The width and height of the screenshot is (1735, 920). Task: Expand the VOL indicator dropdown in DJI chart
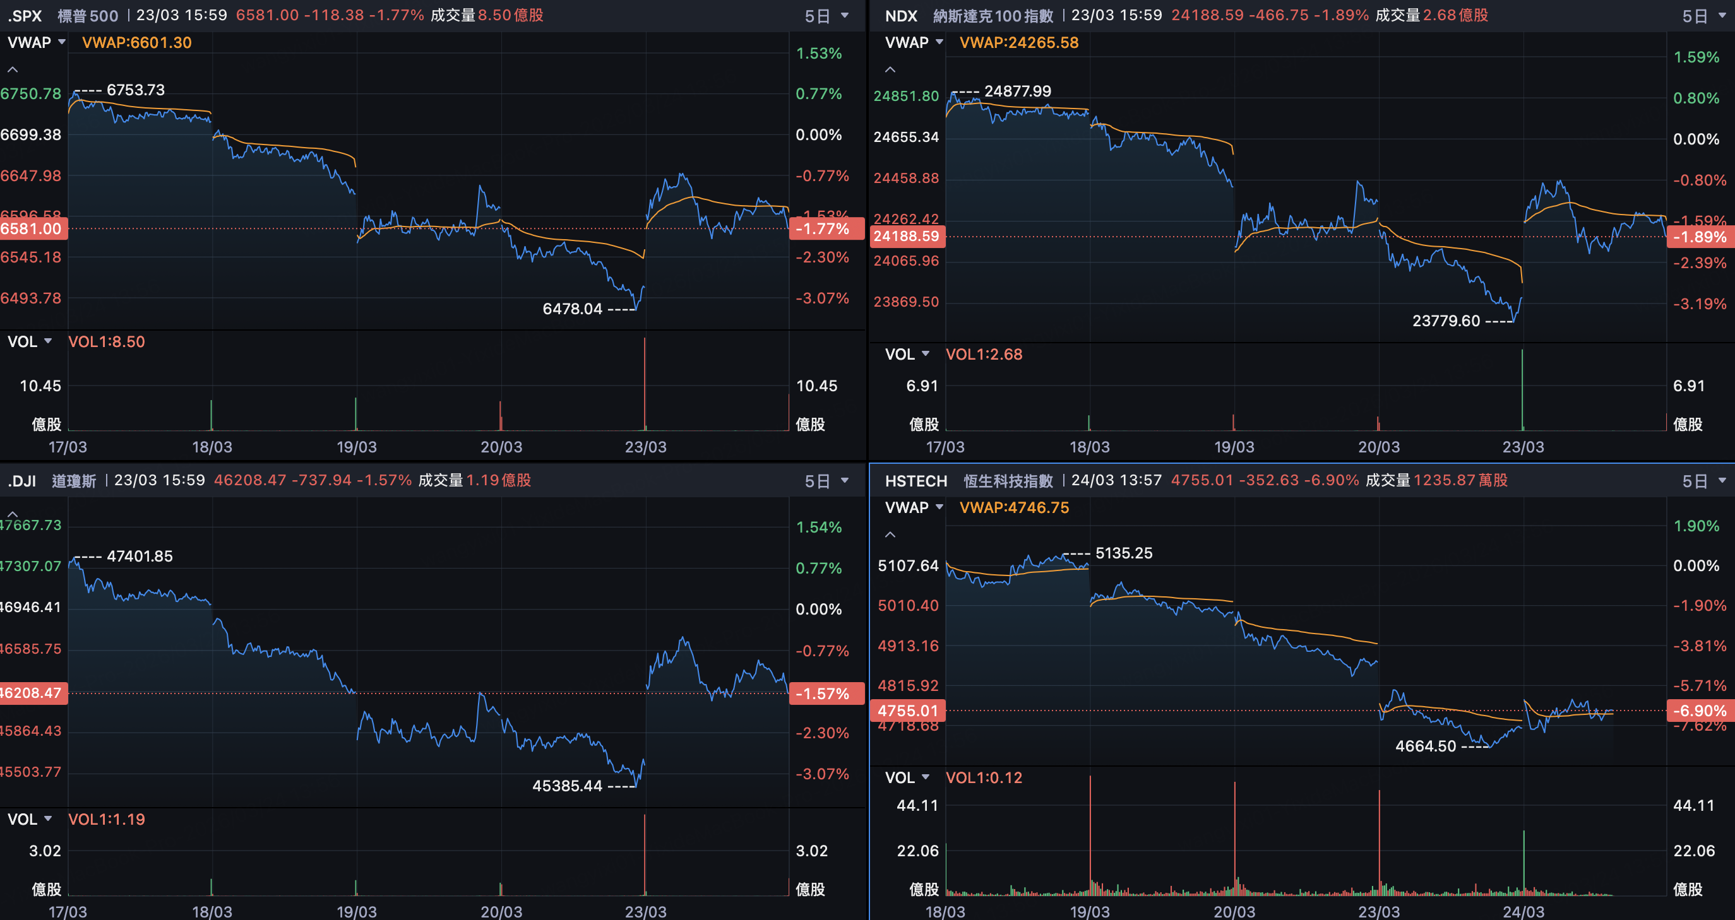tap(30, 819)
